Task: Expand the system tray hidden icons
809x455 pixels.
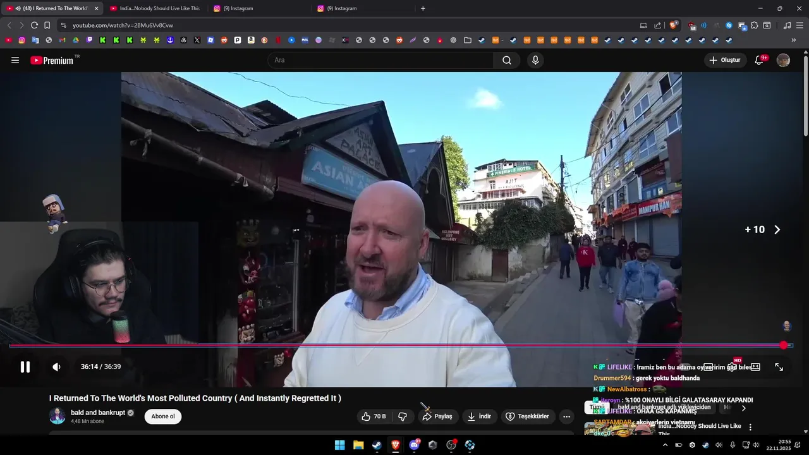Action: pyautogui.click(x=665, y=445)
